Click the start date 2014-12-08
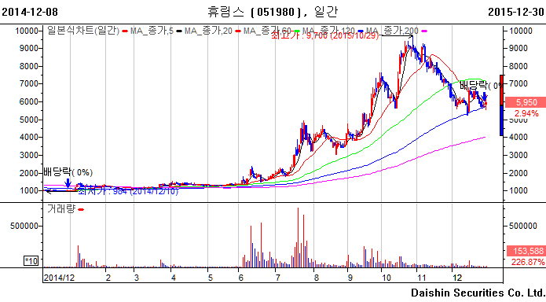The width and height of the screenshot is (546, 302). pyautogui.click(x=30, y=12)
